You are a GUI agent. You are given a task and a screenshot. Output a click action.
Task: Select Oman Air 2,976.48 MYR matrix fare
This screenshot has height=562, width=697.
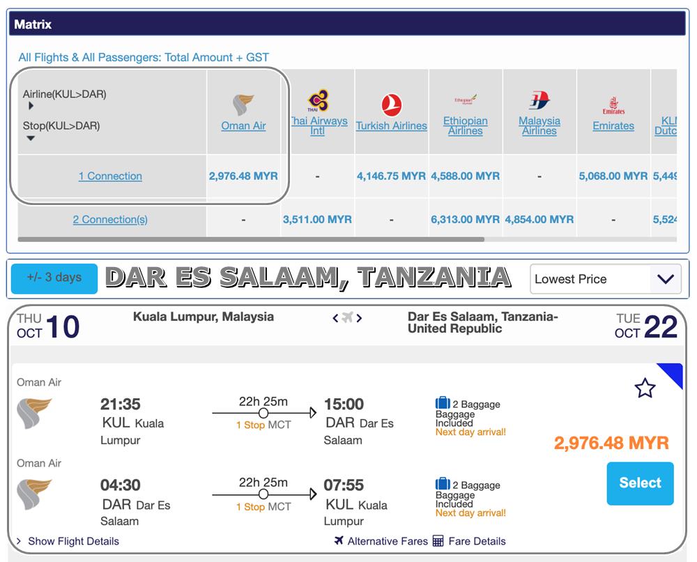(x=243, y=176)
